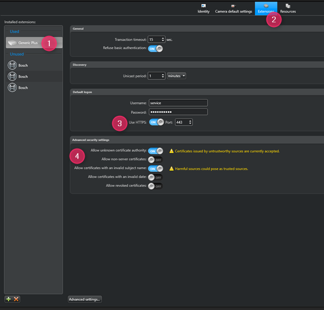Click into the Username field
The width and height of the screenshot is (324, 310).
tap(178, 103)
